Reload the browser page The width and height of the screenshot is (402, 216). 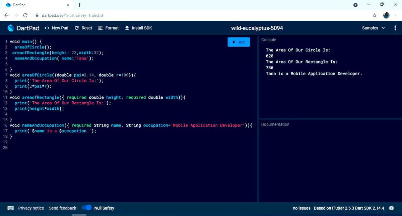(x=25, y=15)
